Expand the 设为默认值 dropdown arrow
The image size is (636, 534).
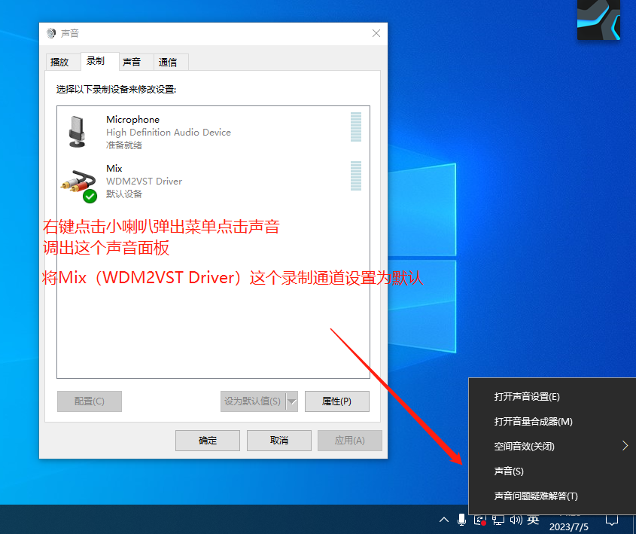coord(290,401)
